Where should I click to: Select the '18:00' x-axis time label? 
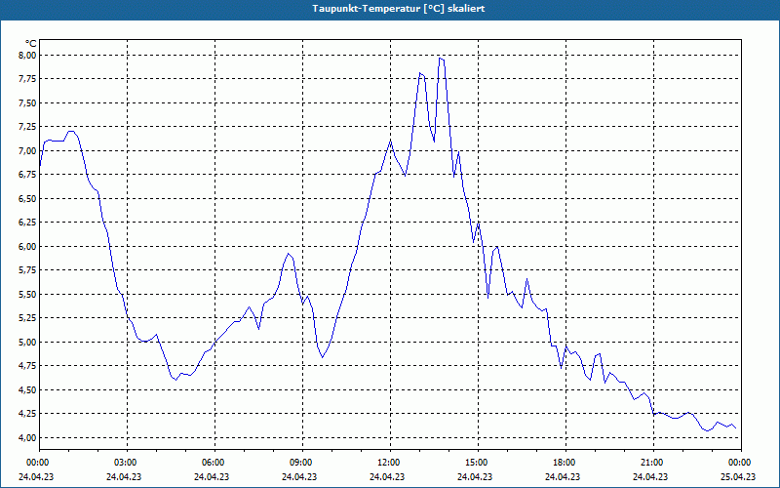point(566,463)
